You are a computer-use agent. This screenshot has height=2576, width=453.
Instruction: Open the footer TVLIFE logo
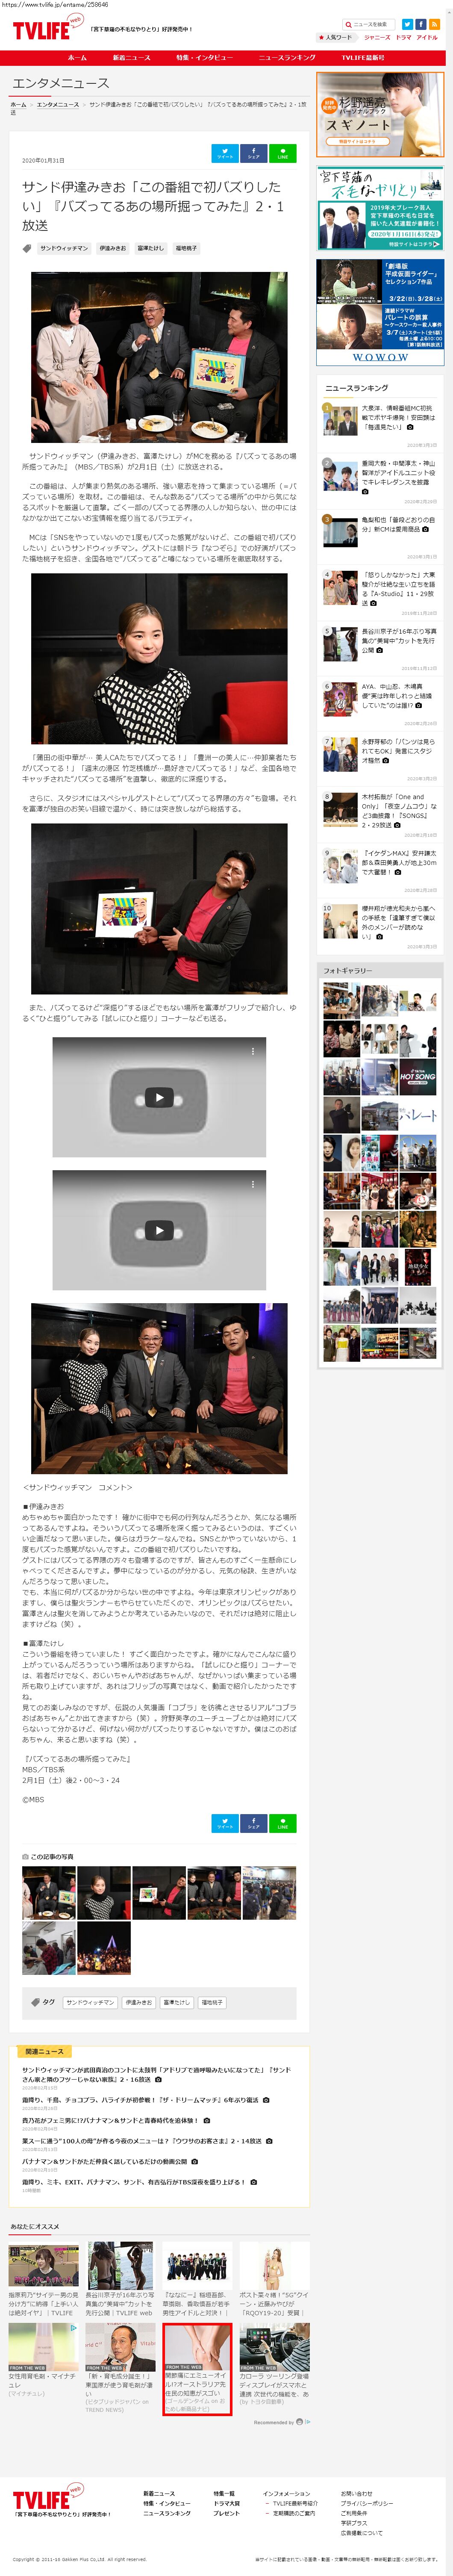coord(48,2497)
